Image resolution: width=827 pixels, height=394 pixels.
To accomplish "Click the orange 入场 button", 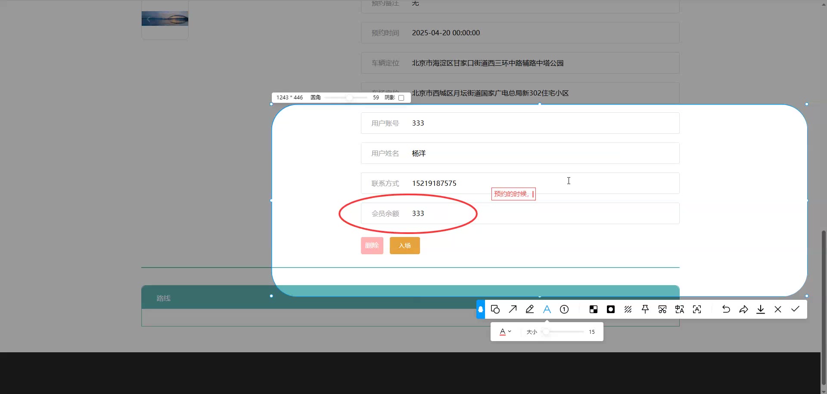I will click(404, 246).
